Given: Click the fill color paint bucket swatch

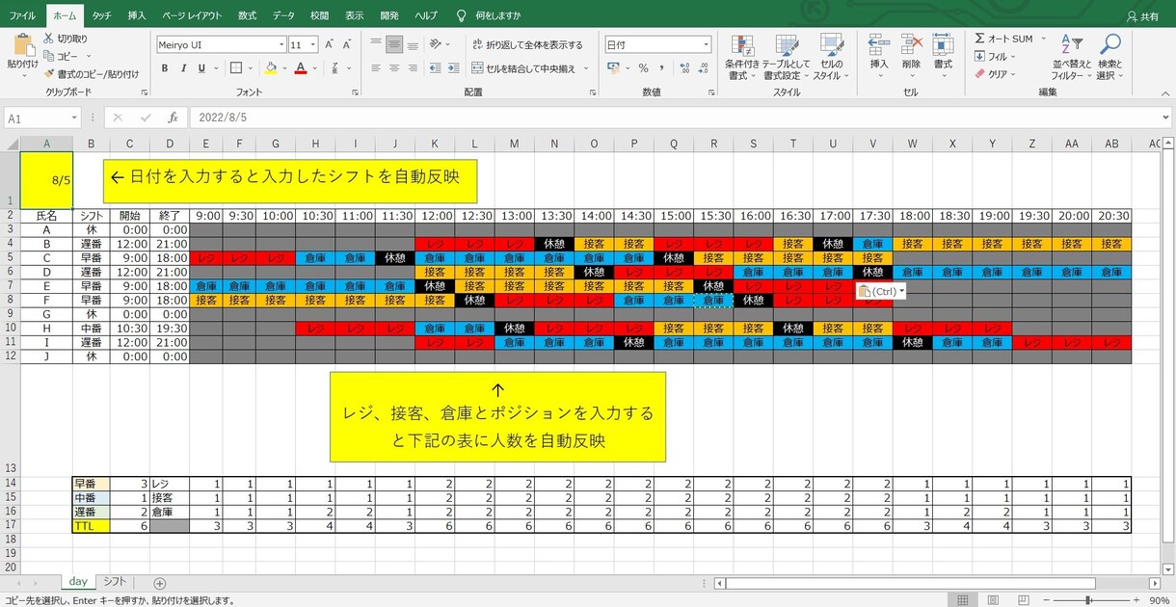Looking at the screenshot, I should (x=271, y=68).
